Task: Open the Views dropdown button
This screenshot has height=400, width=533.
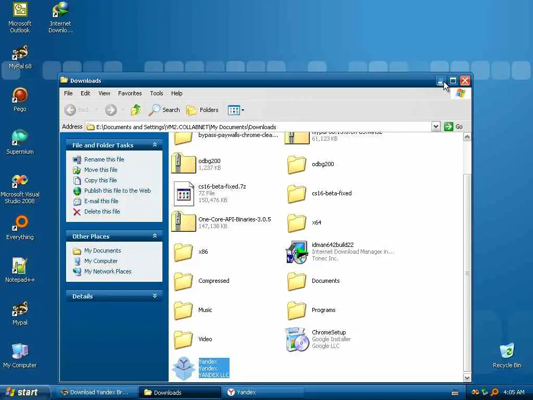Action: 236,110
